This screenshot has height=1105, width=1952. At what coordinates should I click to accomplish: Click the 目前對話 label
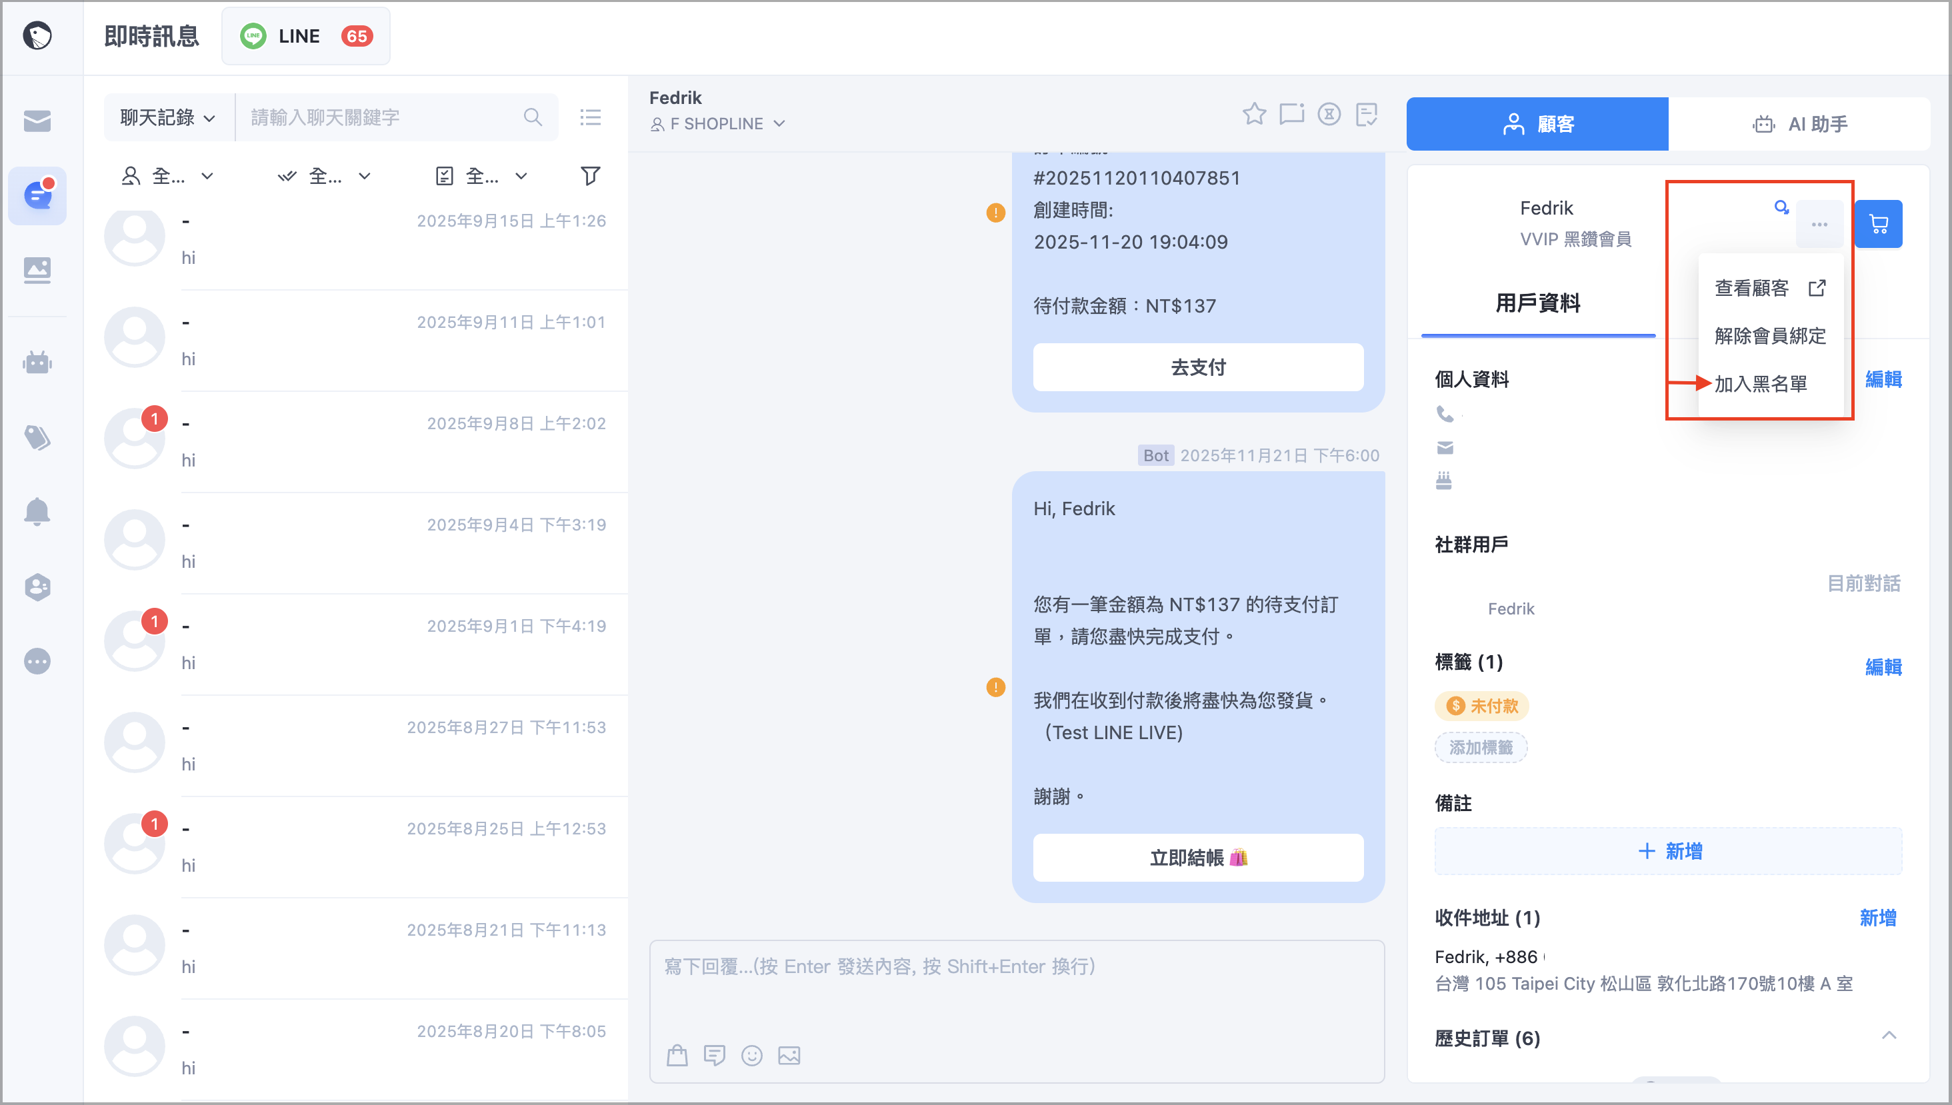1863,583
